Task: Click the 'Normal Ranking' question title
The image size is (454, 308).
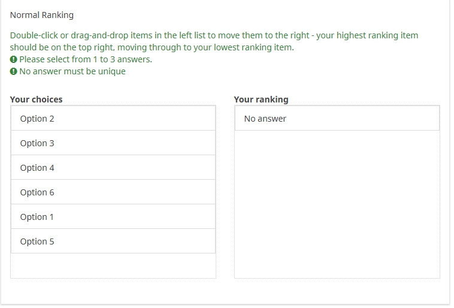Action: pos(42,15)
